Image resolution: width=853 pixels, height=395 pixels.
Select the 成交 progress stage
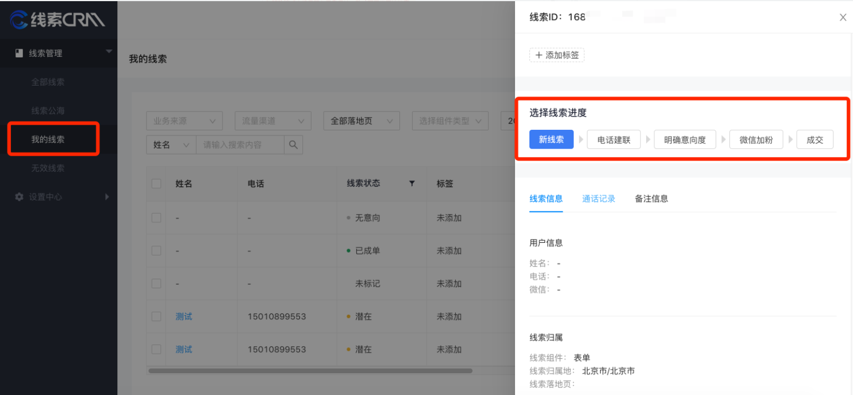(x=814, y=139)
